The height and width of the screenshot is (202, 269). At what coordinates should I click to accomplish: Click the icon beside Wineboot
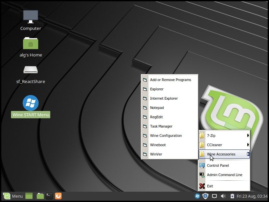click(x=145, y=145)
